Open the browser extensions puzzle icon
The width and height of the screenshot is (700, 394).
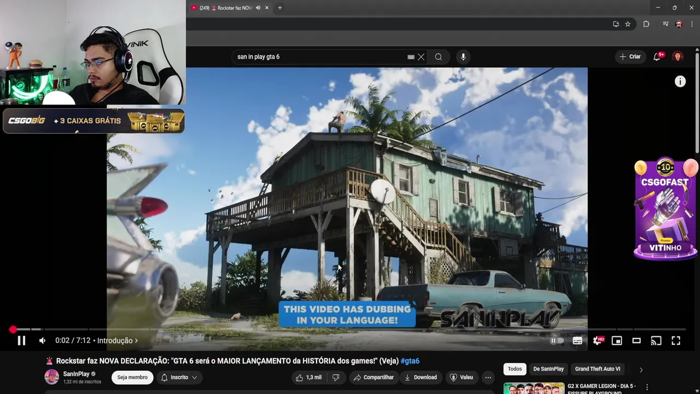646,24
